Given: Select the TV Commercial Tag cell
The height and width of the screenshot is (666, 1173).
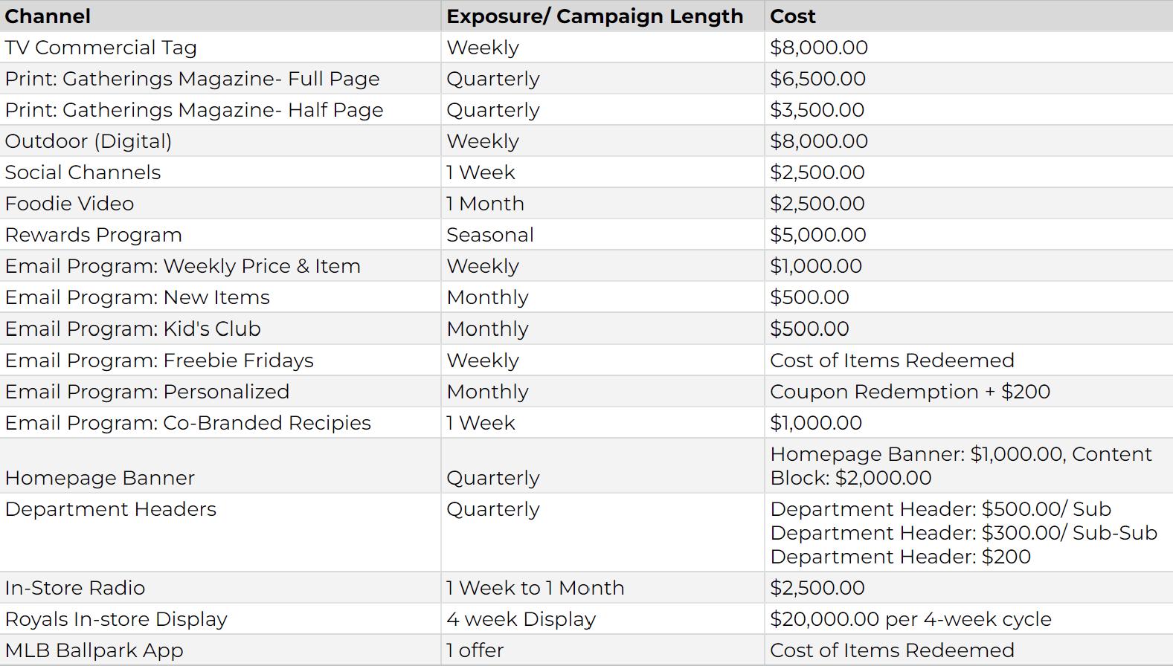Looking at the screenshot, I should click(100, 48).
